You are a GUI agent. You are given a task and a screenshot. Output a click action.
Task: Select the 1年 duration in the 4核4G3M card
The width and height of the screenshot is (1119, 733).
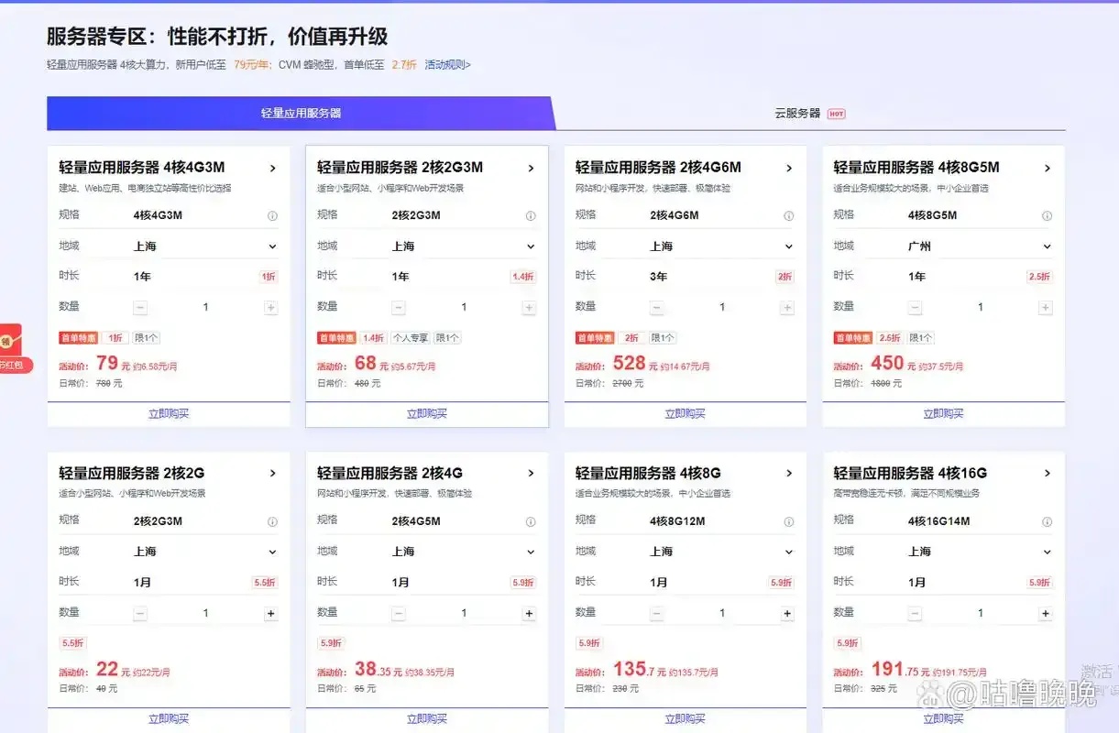tap(143, 277)
